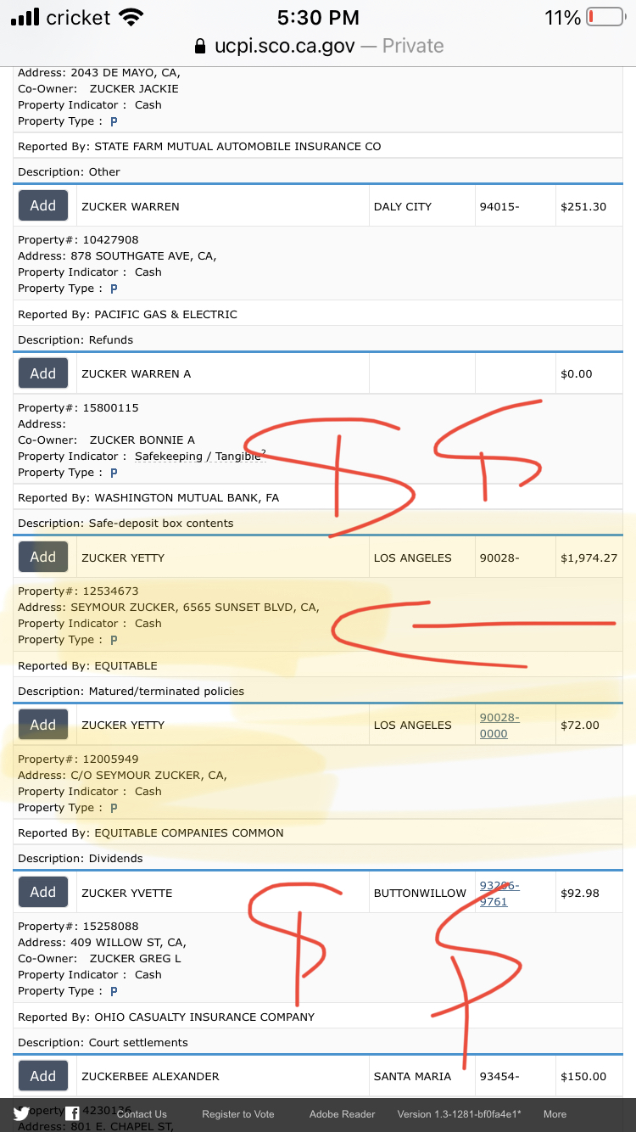
Task: Tap the 5:30 PM clock
Action: point(318,17)
